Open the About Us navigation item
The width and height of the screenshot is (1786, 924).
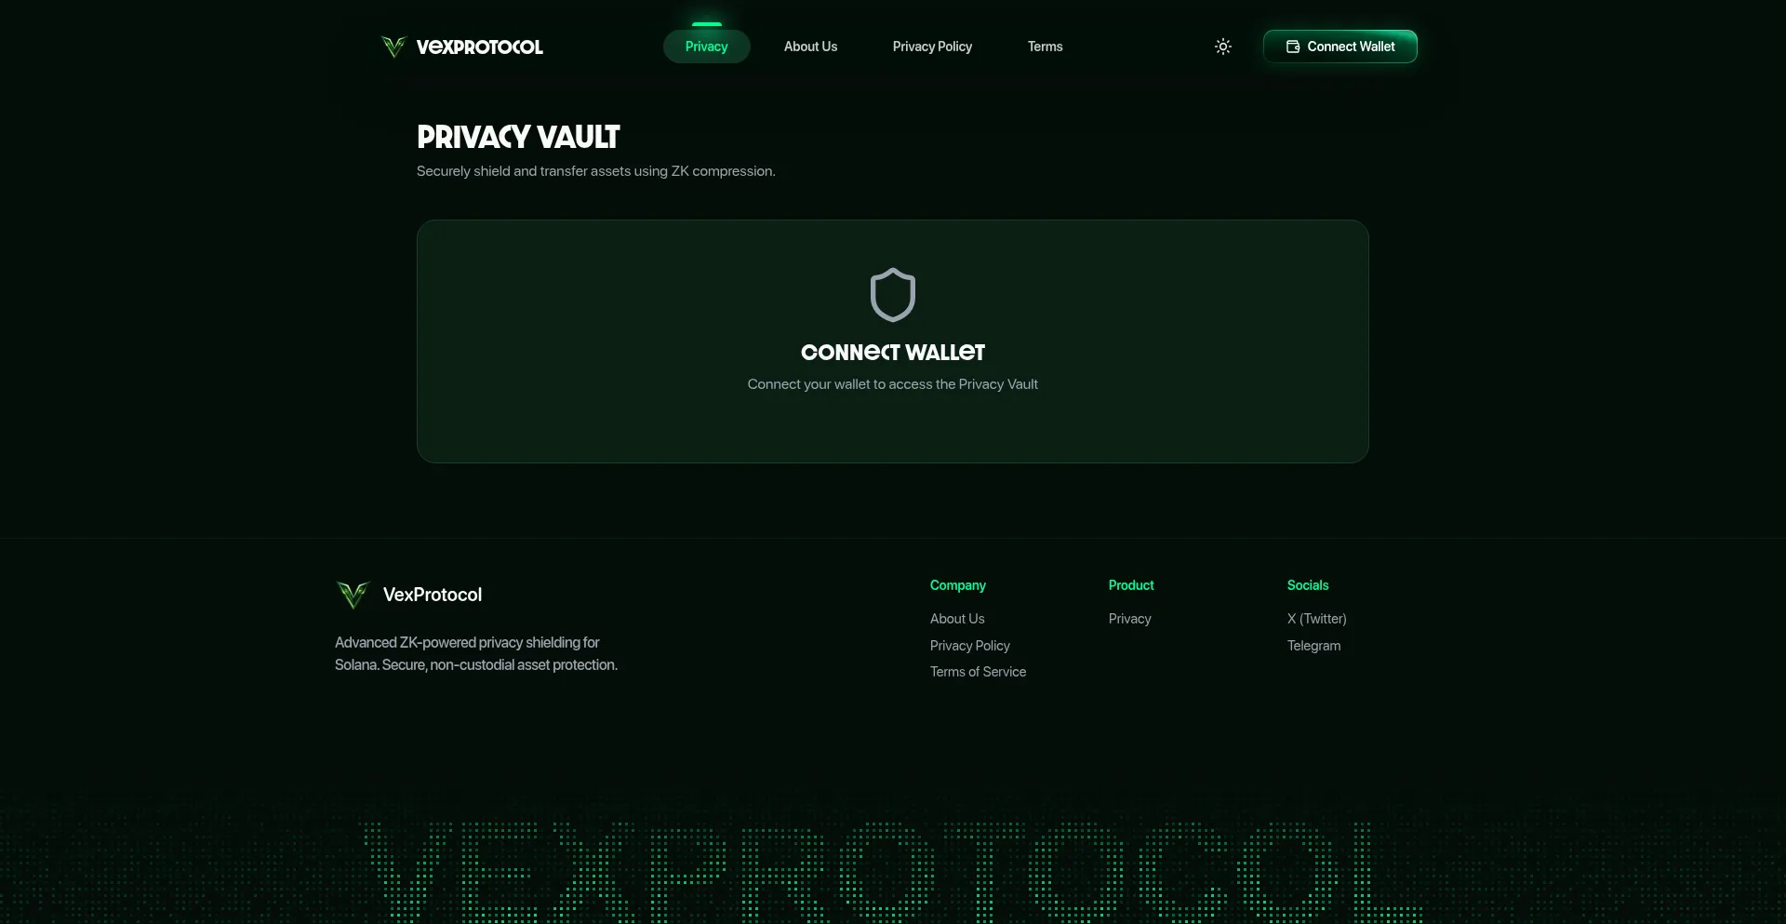pos(809,46)
